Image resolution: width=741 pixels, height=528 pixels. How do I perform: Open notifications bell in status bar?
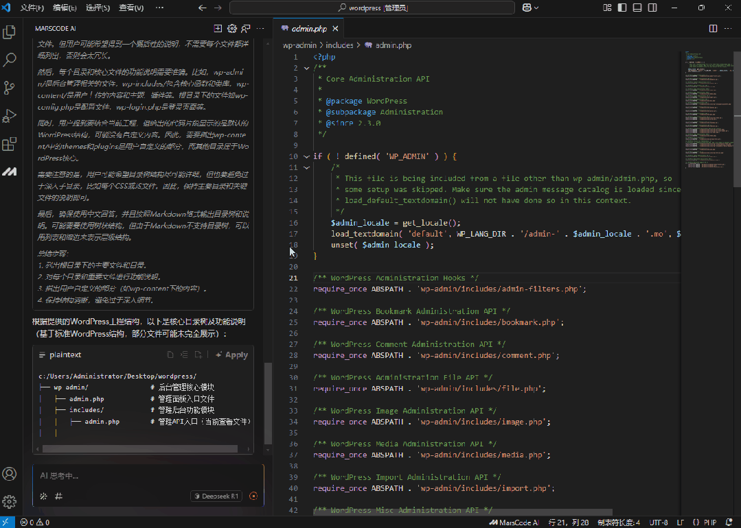click(x=729, y=523)
